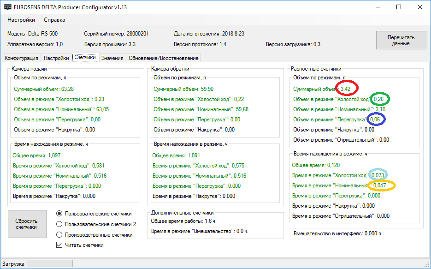431x269 pixels.
Task: Open the Настройки menu
Action: click(x=21, y=20)
